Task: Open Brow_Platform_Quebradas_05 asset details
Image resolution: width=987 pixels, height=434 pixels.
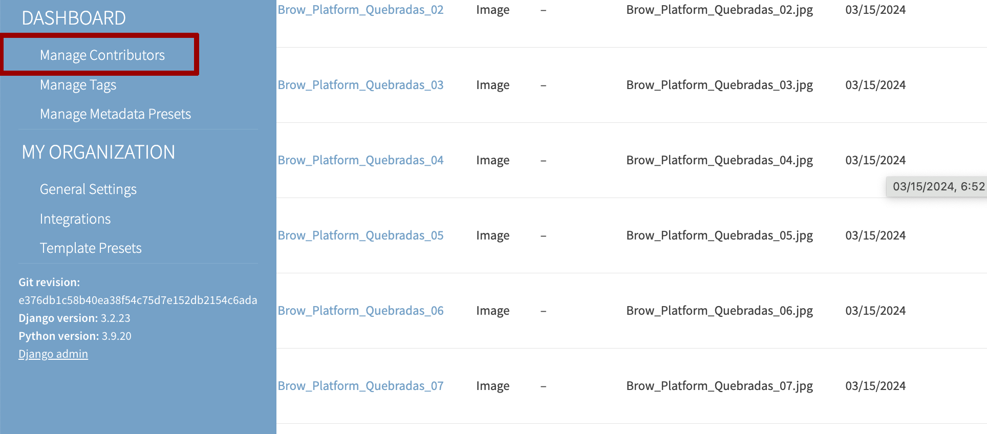Action: tap(360, 235)
